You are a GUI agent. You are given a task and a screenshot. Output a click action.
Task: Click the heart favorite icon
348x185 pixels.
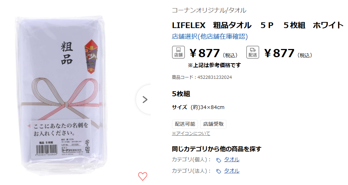click(x=143, y=176)
